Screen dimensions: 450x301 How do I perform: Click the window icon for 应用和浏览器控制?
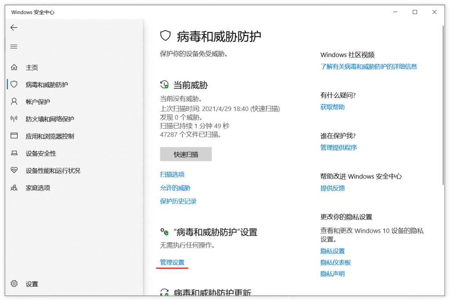point(14,136)
